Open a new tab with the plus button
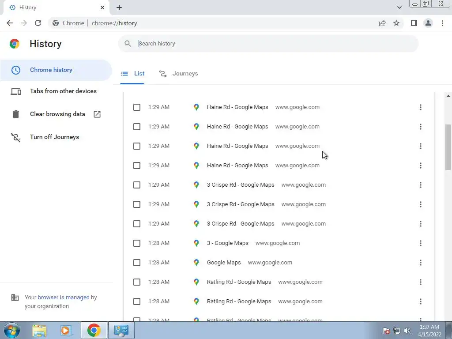Viewport: 452px width, 339px height. [119, 8]
